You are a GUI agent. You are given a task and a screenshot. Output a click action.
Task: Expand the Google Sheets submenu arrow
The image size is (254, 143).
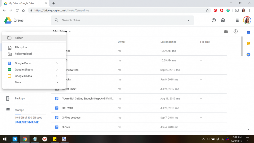point(57,70)
